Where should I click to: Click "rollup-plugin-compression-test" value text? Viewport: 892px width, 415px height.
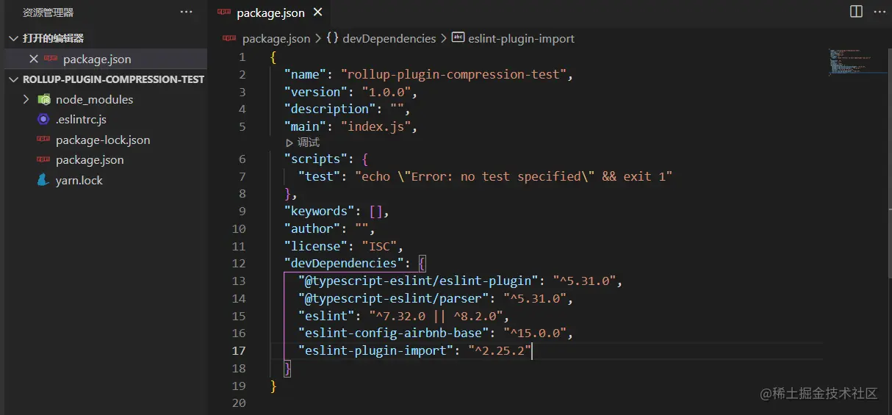pyautogui.click(x=453, y=74)
